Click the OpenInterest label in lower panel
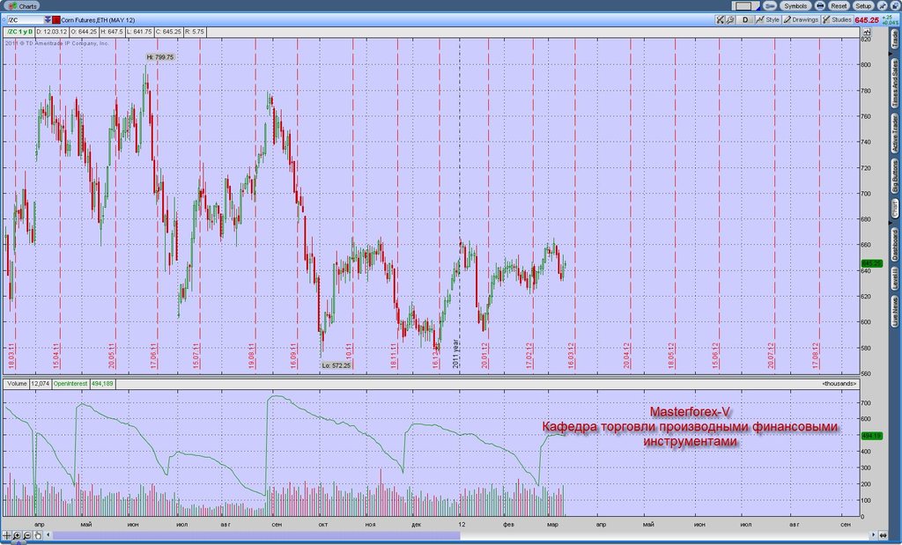The height and width of the screenshot is (545, 902). (x=70, y=384)
